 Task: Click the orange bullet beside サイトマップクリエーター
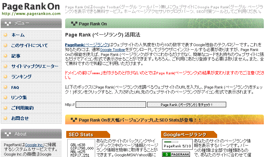(6, 66)
